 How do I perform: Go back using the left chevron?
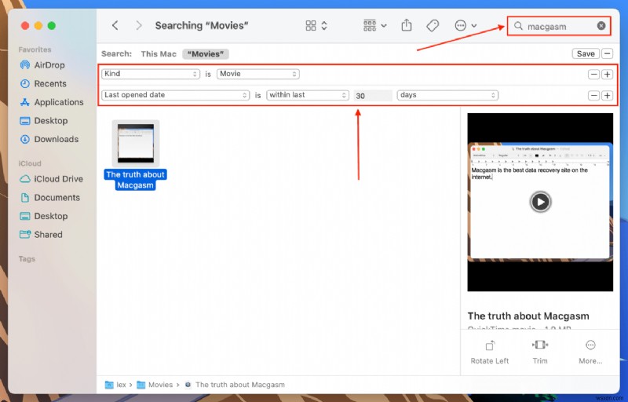click(115, 26)
